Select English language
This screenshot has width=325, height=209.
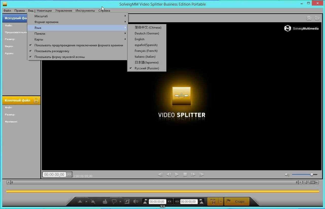(147, 39)
